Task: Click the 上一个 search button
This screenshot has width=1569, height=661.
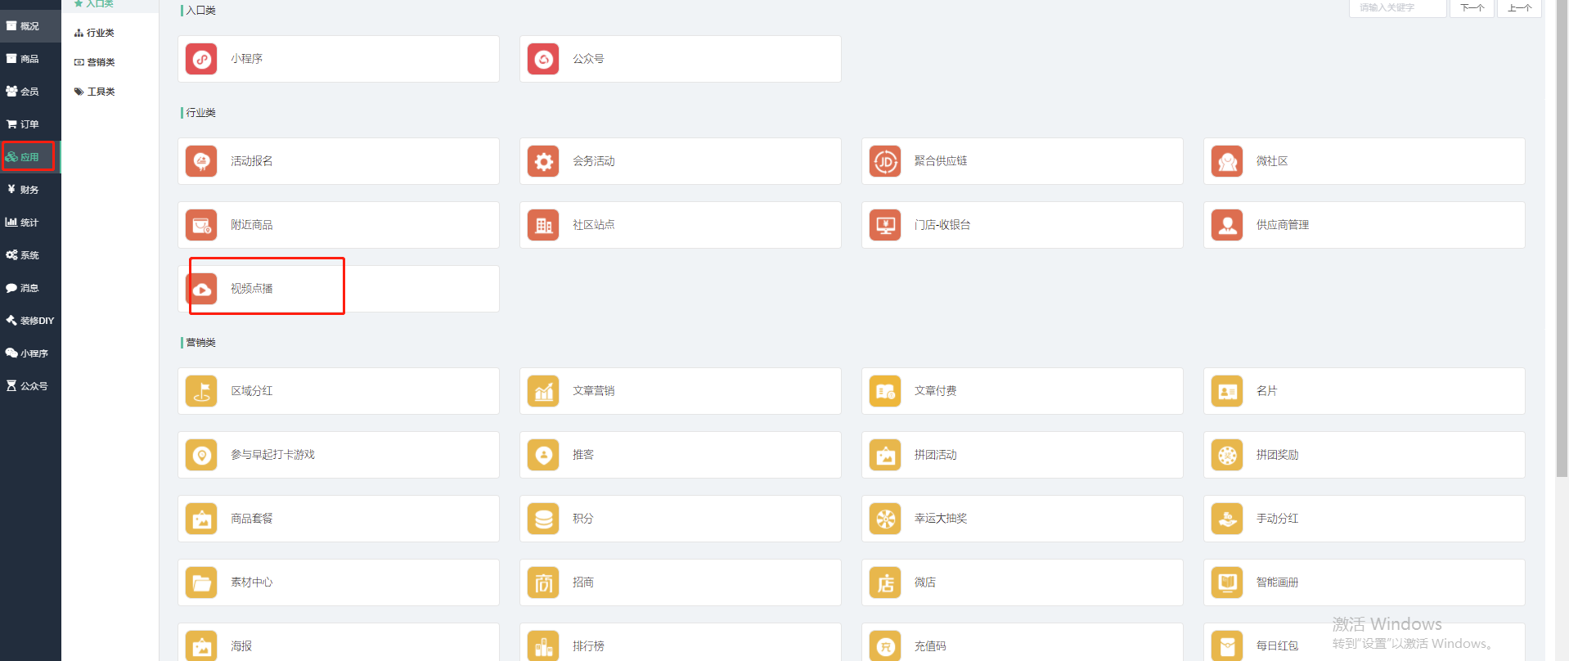Action: point(1519,8)
